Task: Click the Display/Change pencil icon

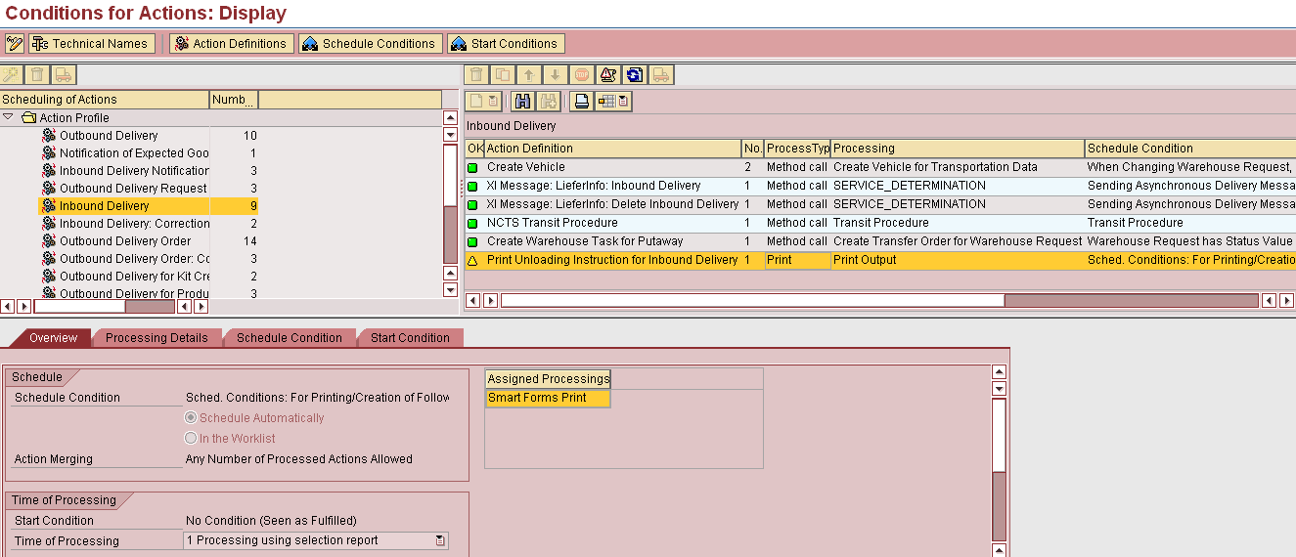Action: pyautogui.click(x=15, y=44)
